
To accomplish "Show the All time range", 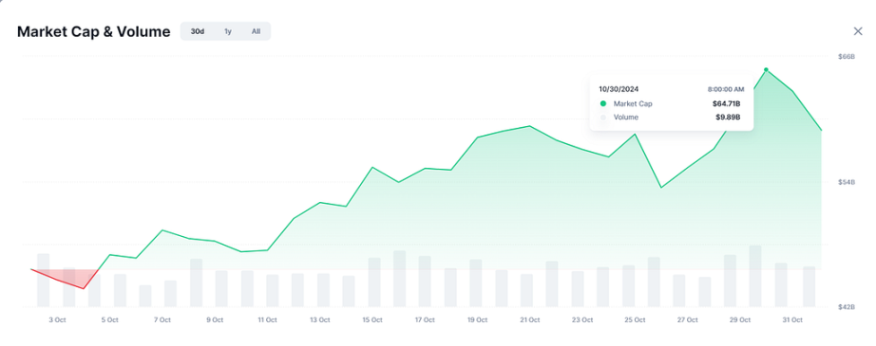I will click(256, 31).
